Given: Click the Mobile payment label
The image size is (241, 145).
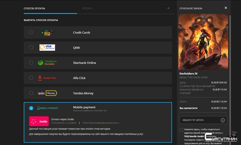Looking at the screenshot, I should coord(84,107).
